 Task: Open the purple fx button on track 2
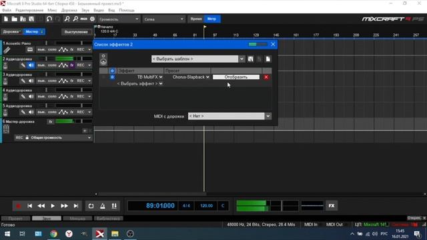[x=72, y=65]
